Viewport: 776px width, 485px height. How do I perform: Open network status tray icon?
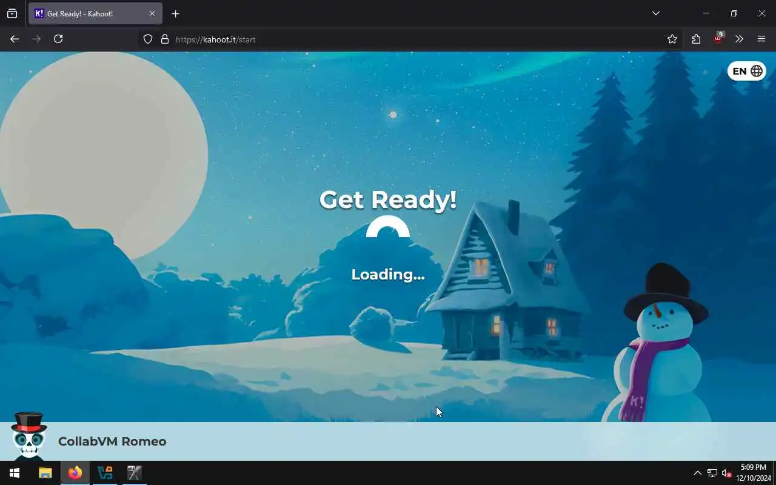pos(712,473)
